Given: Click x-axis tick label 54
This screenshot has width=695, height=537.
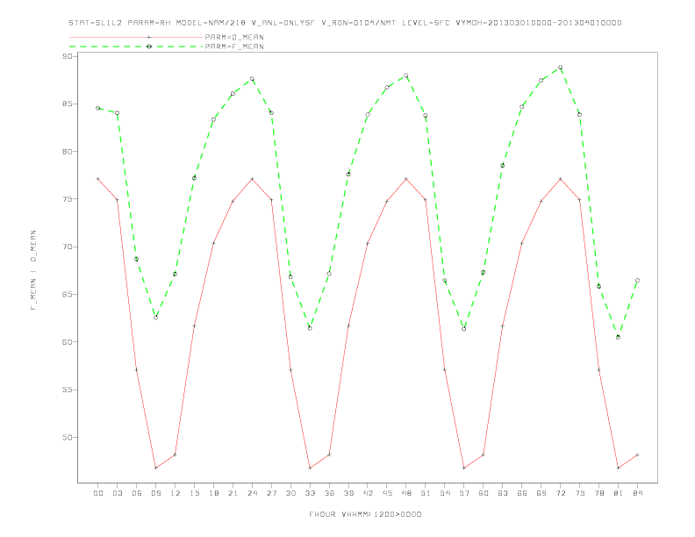Looking at the screenshot, I should tap(445, 493).
